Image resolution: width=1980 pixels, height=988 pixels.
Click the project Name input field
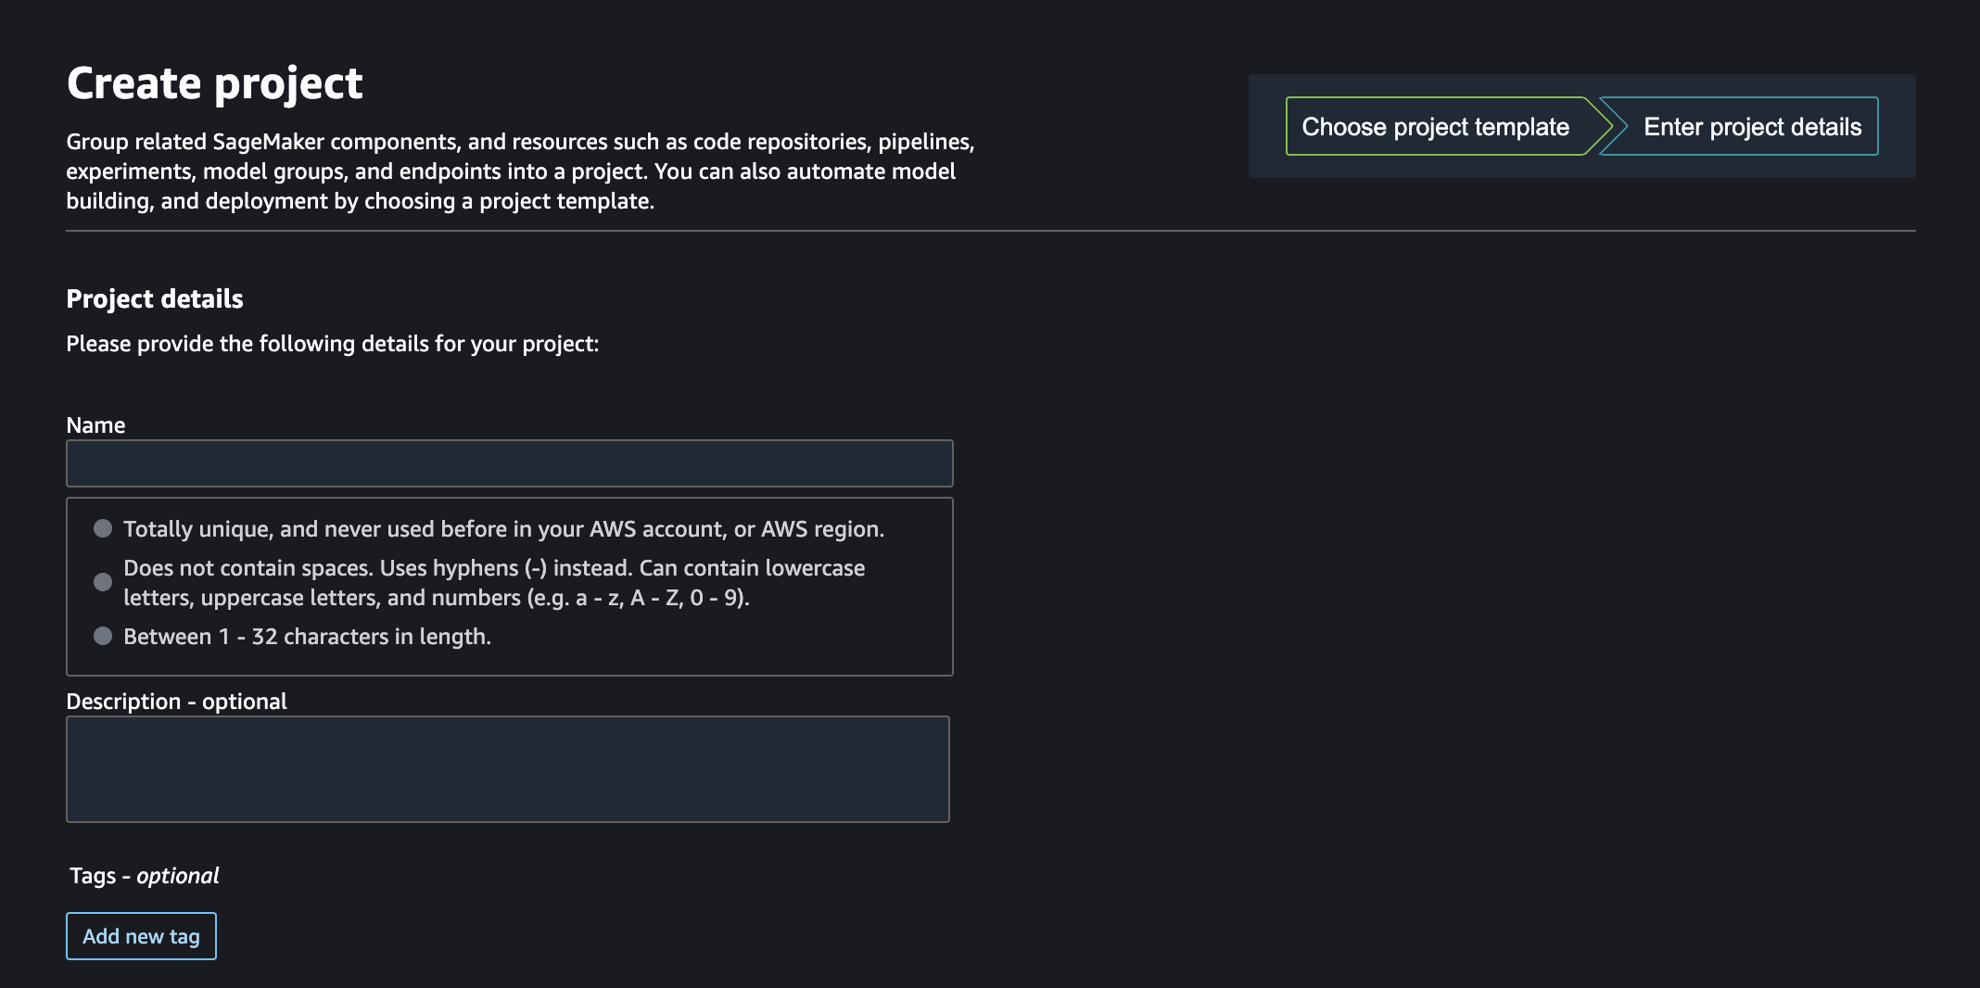tap(509, 463)
